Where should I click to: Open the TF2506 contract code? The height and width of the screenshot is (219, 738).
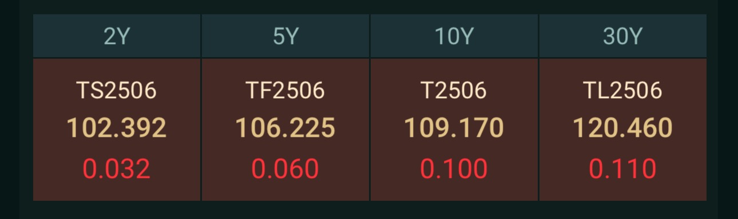tap(285, 91)
